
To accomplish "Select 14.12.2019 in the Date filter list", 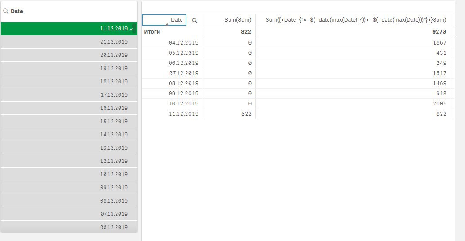I will 69,135.
